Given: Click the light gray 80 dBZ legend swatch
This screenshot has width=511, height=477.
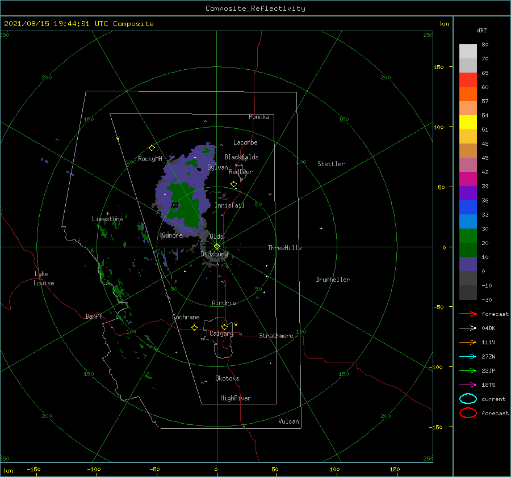Looking at the screenshot, I should 468,52.
